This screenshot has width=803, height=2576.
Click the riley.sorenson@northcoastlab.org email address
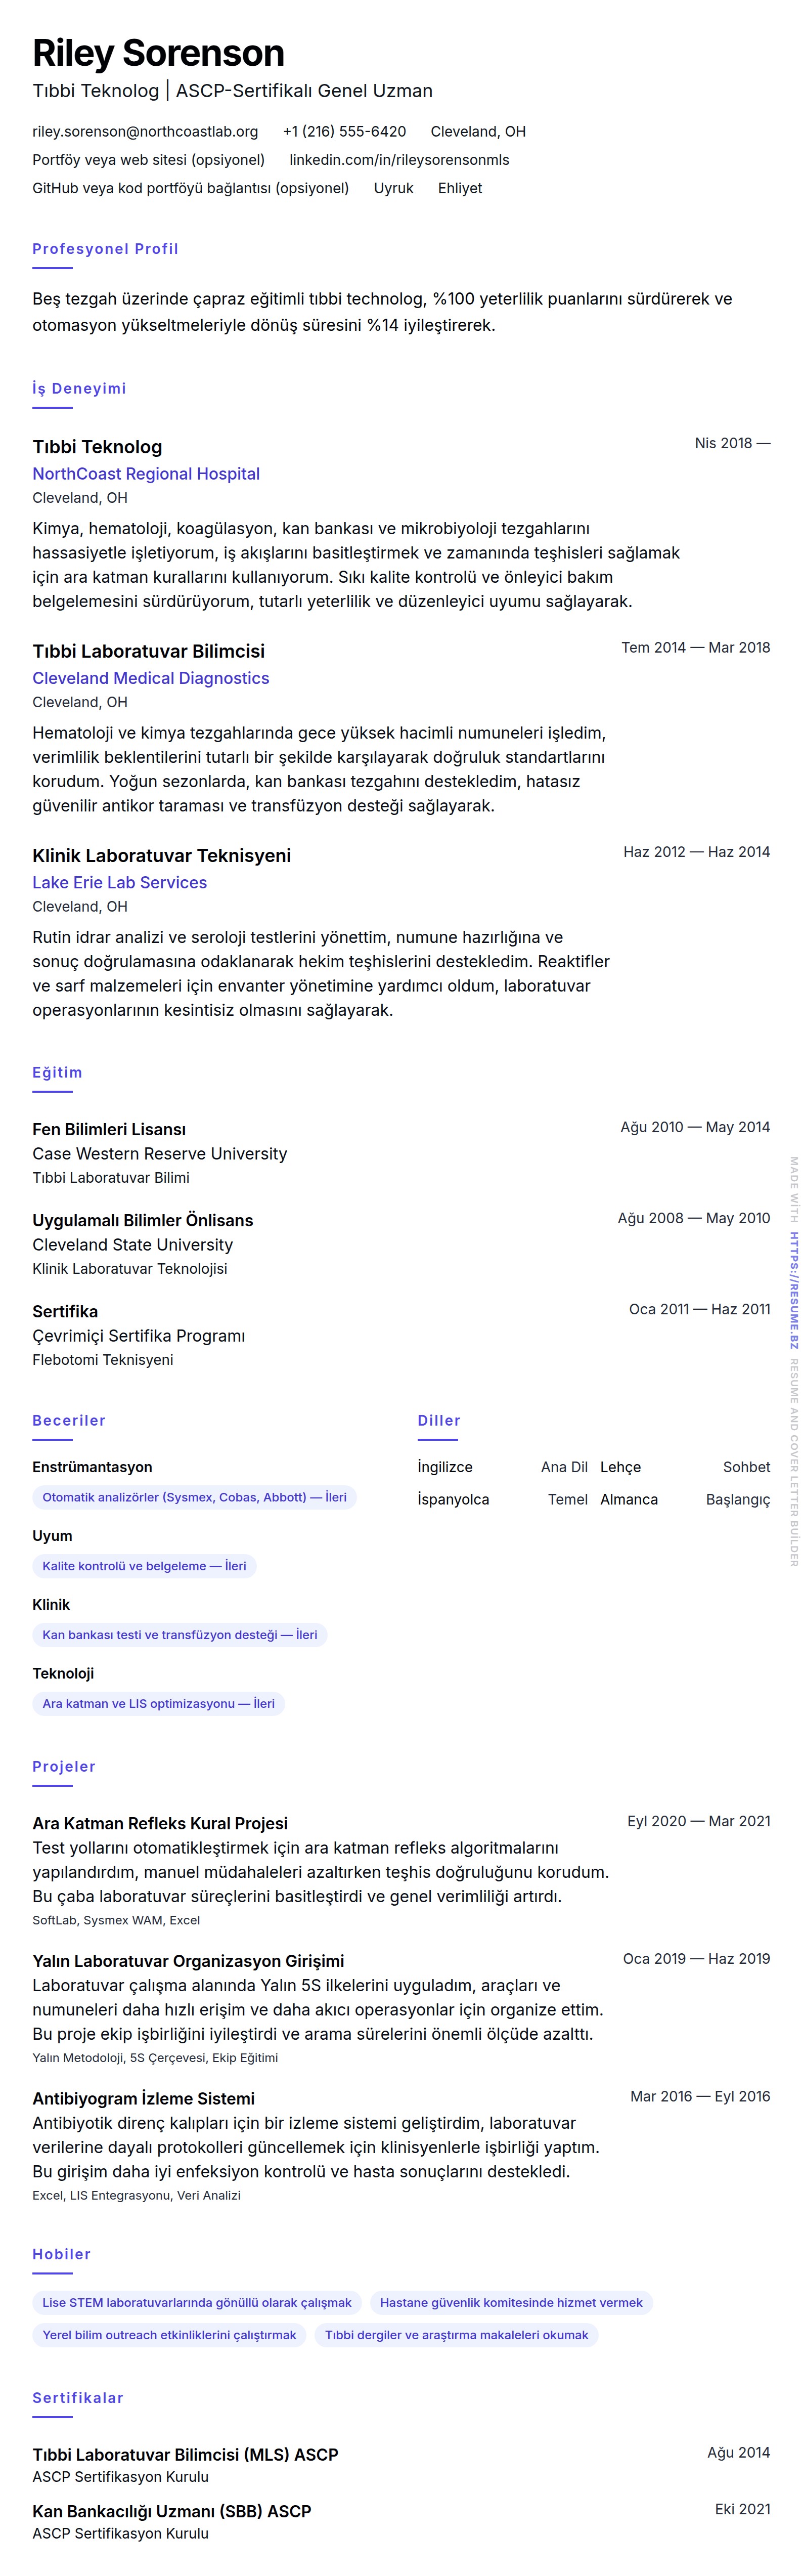[145, 131]
